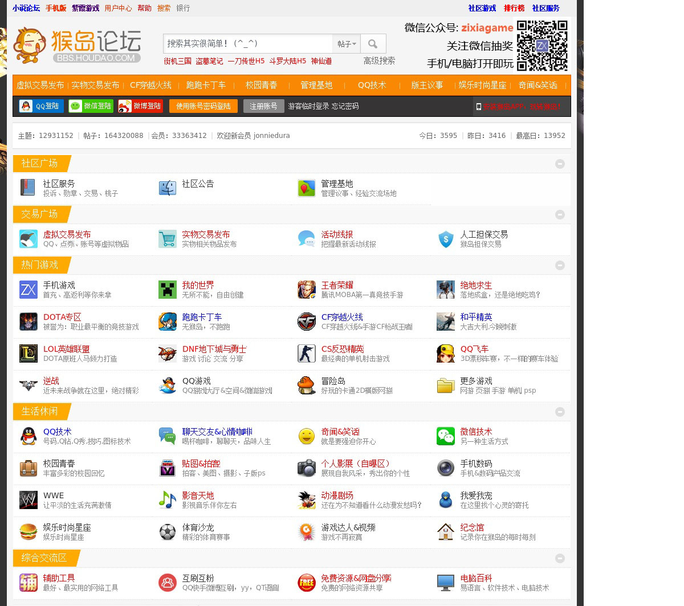Click the 人工担保交易 shield icon

point(446,239)
